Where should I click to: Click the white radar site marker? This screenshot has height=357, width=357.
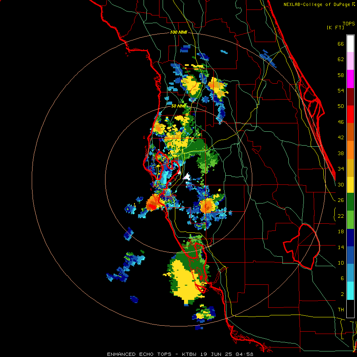[187, 177]
